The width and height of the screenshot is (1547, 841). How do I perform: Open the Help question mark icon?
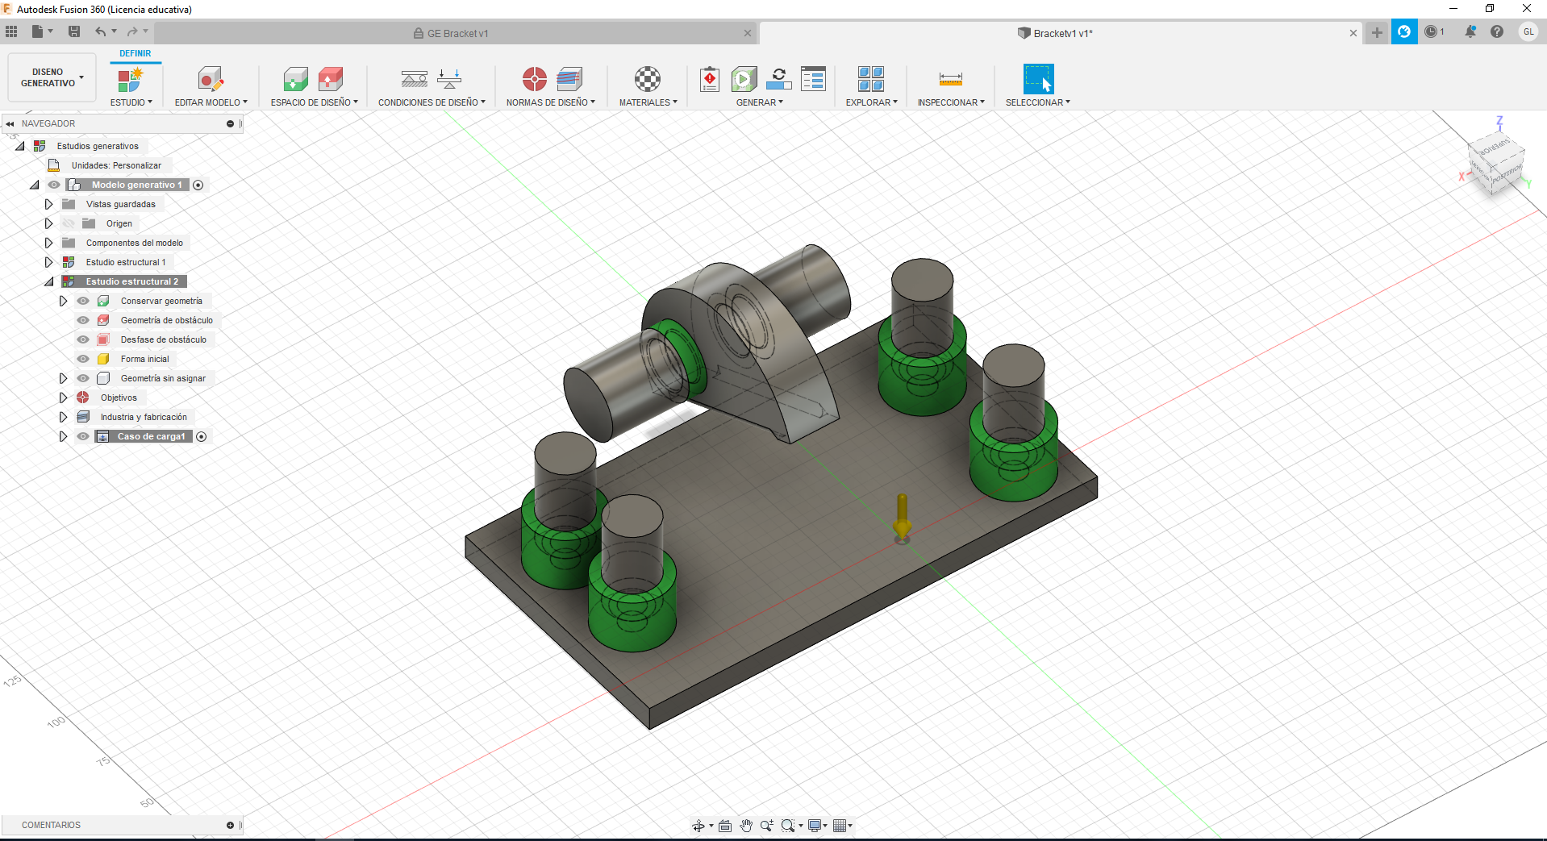pyautogui.click(x=1497, y=31)
